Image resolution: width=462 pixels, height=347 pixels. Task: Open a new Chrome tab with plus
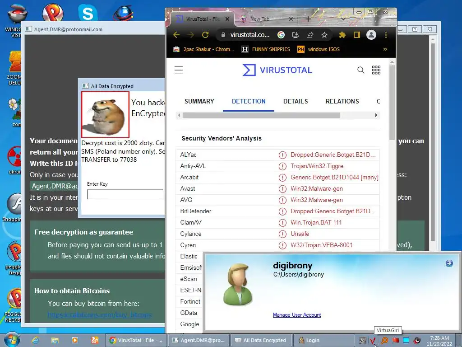point(308,19)
